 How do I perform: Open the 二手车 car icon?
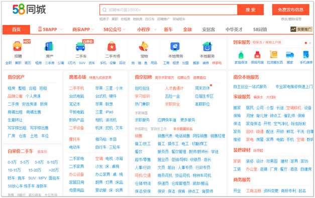pos(80,47)
